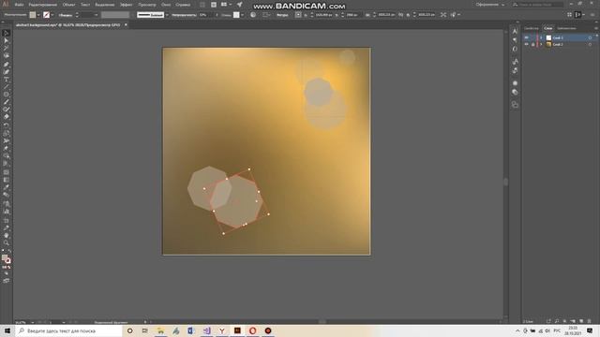Select the Type tool
Screen dimensions: 600x337
click(x=6, y=80)
